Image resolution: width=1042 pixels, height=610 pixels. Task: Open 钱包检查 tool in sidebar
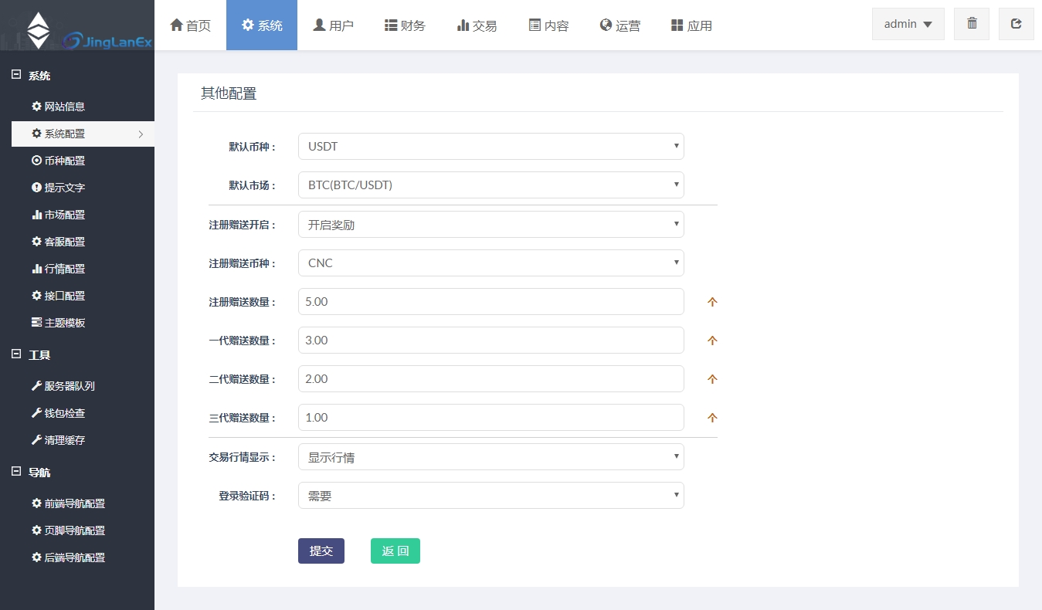(x=58, y=413)
